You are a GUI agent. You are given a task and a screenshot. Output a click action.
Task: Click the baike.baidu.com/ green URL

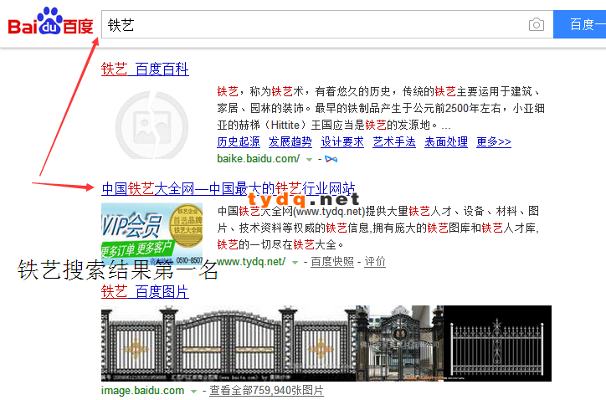point(258,158)
